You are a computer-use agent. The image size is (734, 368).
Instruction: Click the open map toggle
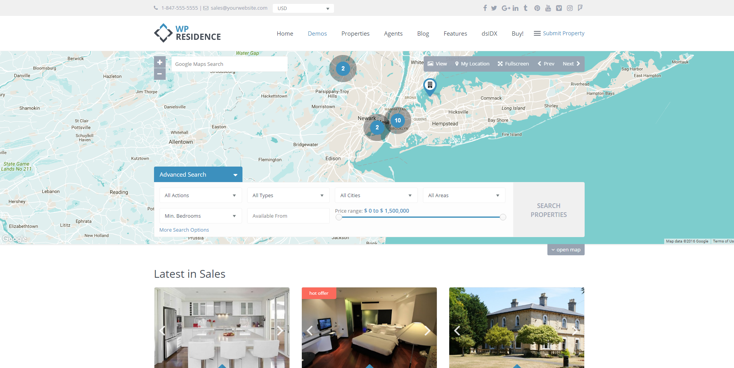pos(566,250)
